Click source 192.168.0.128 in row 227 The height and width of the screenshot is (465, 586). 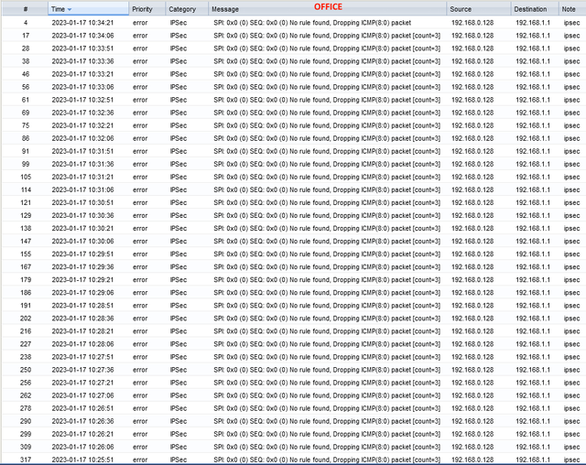click(x=472, y=344)
